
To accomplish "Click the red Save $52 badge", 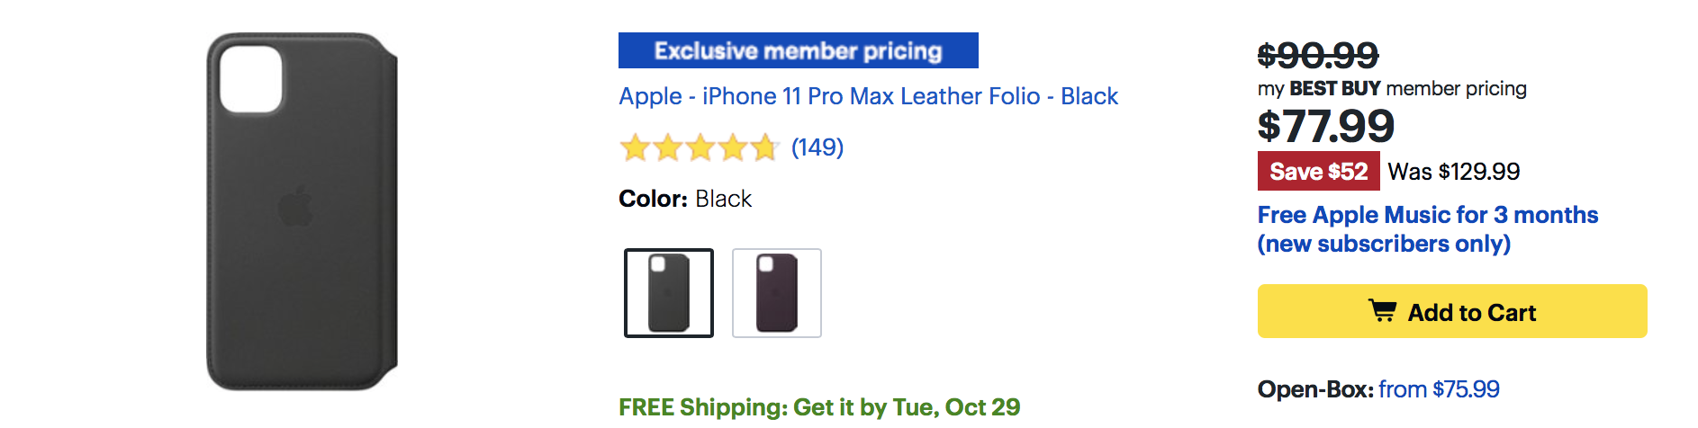I will click(x=1318, y=172).
